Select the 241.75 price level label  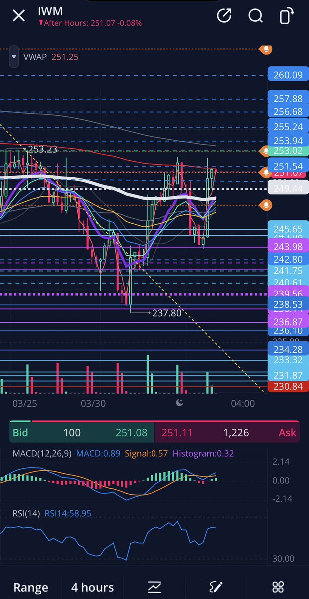pos(288,271)
